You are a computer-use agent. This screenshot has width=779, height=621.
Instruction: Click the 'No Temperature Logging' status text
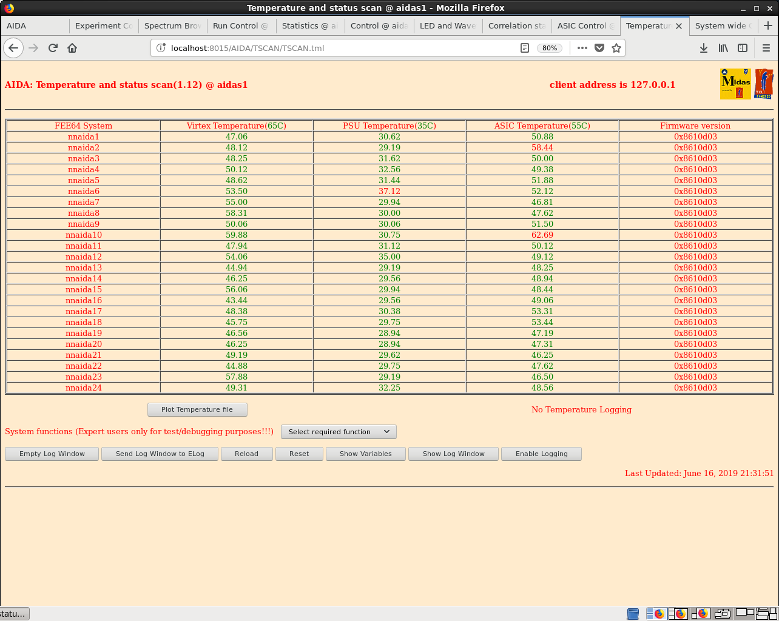tap(581, 409)
